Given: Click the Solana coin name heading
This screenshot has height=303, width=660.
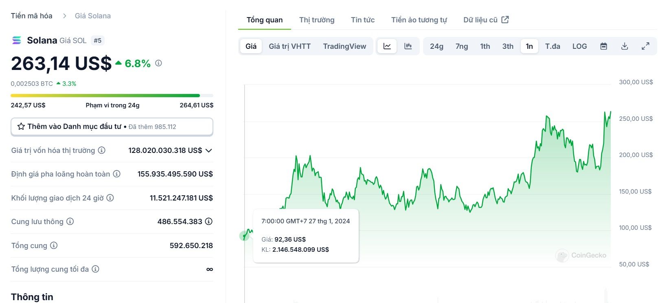Looking at the screenshot, I should pos(42,40).
